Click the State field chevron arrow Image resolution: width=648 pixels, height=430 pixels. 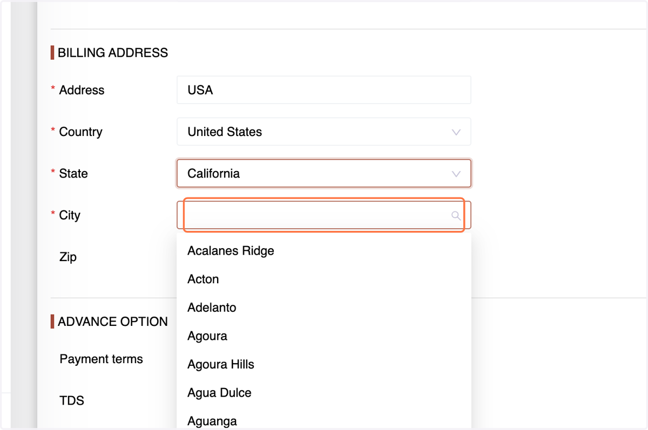pyautogui.click(x=456, y=174)
